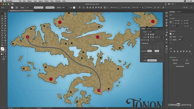This screenshot has height=109, width=194.
Task: Select the Zoom tool
Action: click(5, 45)
